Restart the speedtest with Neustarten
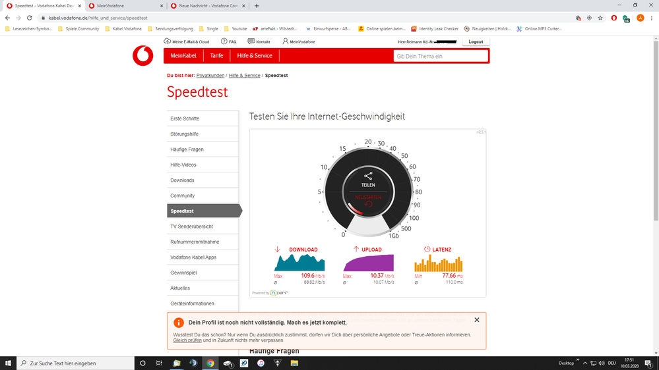659x370 pixels. (368, 201)
